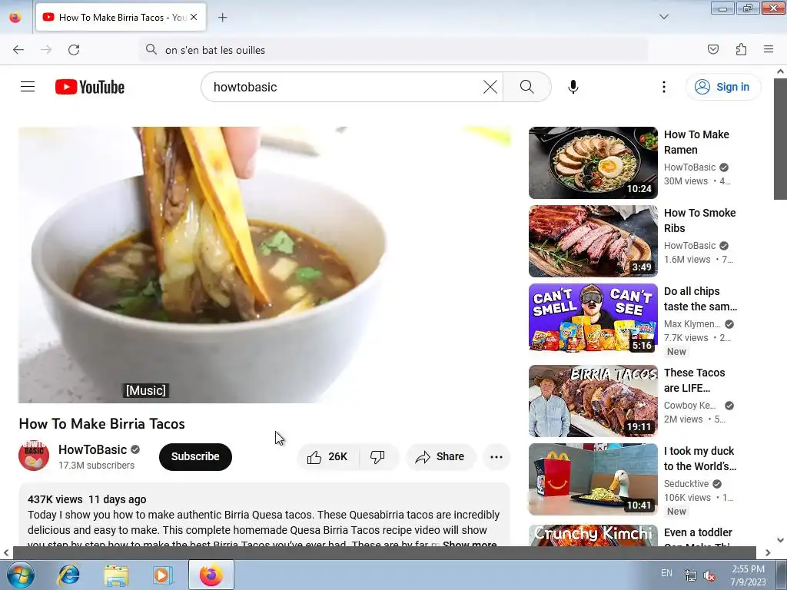
Task: Go back in Firefox navigation
Action: point(18,50)
